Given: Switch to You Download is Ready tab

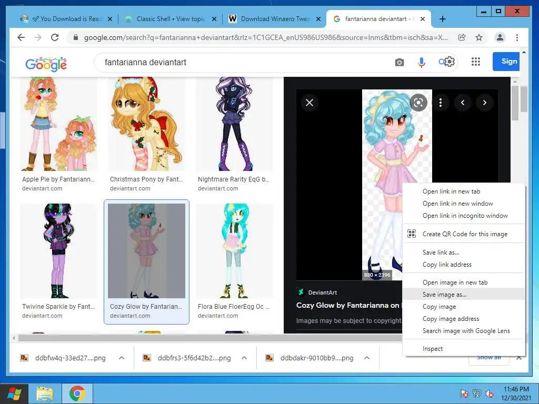Looking at the screenshot, I should 66,19.
